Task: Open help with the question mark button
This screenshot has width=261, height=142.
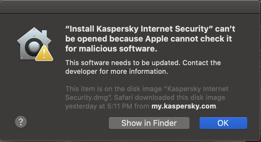Action: pos(21,121)
